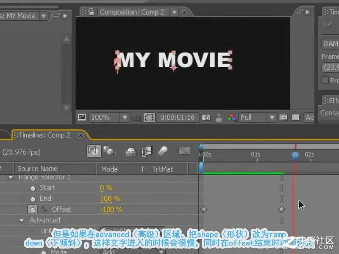This screenshot has width=339, height=254.
Task: Open the Full resolution dropdown arrow
Action: (x=272, y=118)
